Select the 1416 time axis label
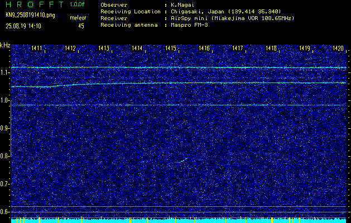 coord(204,48)
